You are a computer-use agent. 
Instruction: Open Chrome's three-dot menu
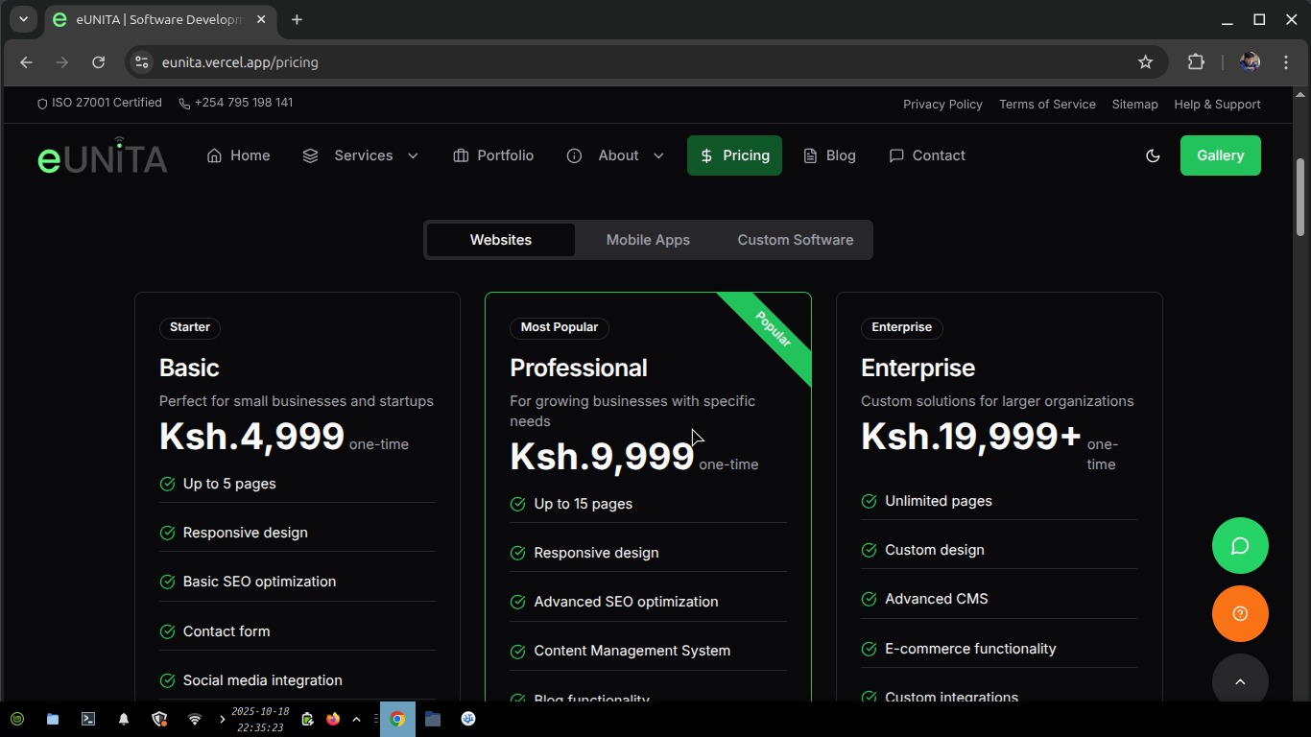click(x=1286, y=62)
